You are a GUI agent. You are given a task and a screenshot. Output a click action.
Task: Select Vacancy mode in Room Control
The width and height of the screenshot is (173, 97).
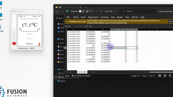coord(29,44)
